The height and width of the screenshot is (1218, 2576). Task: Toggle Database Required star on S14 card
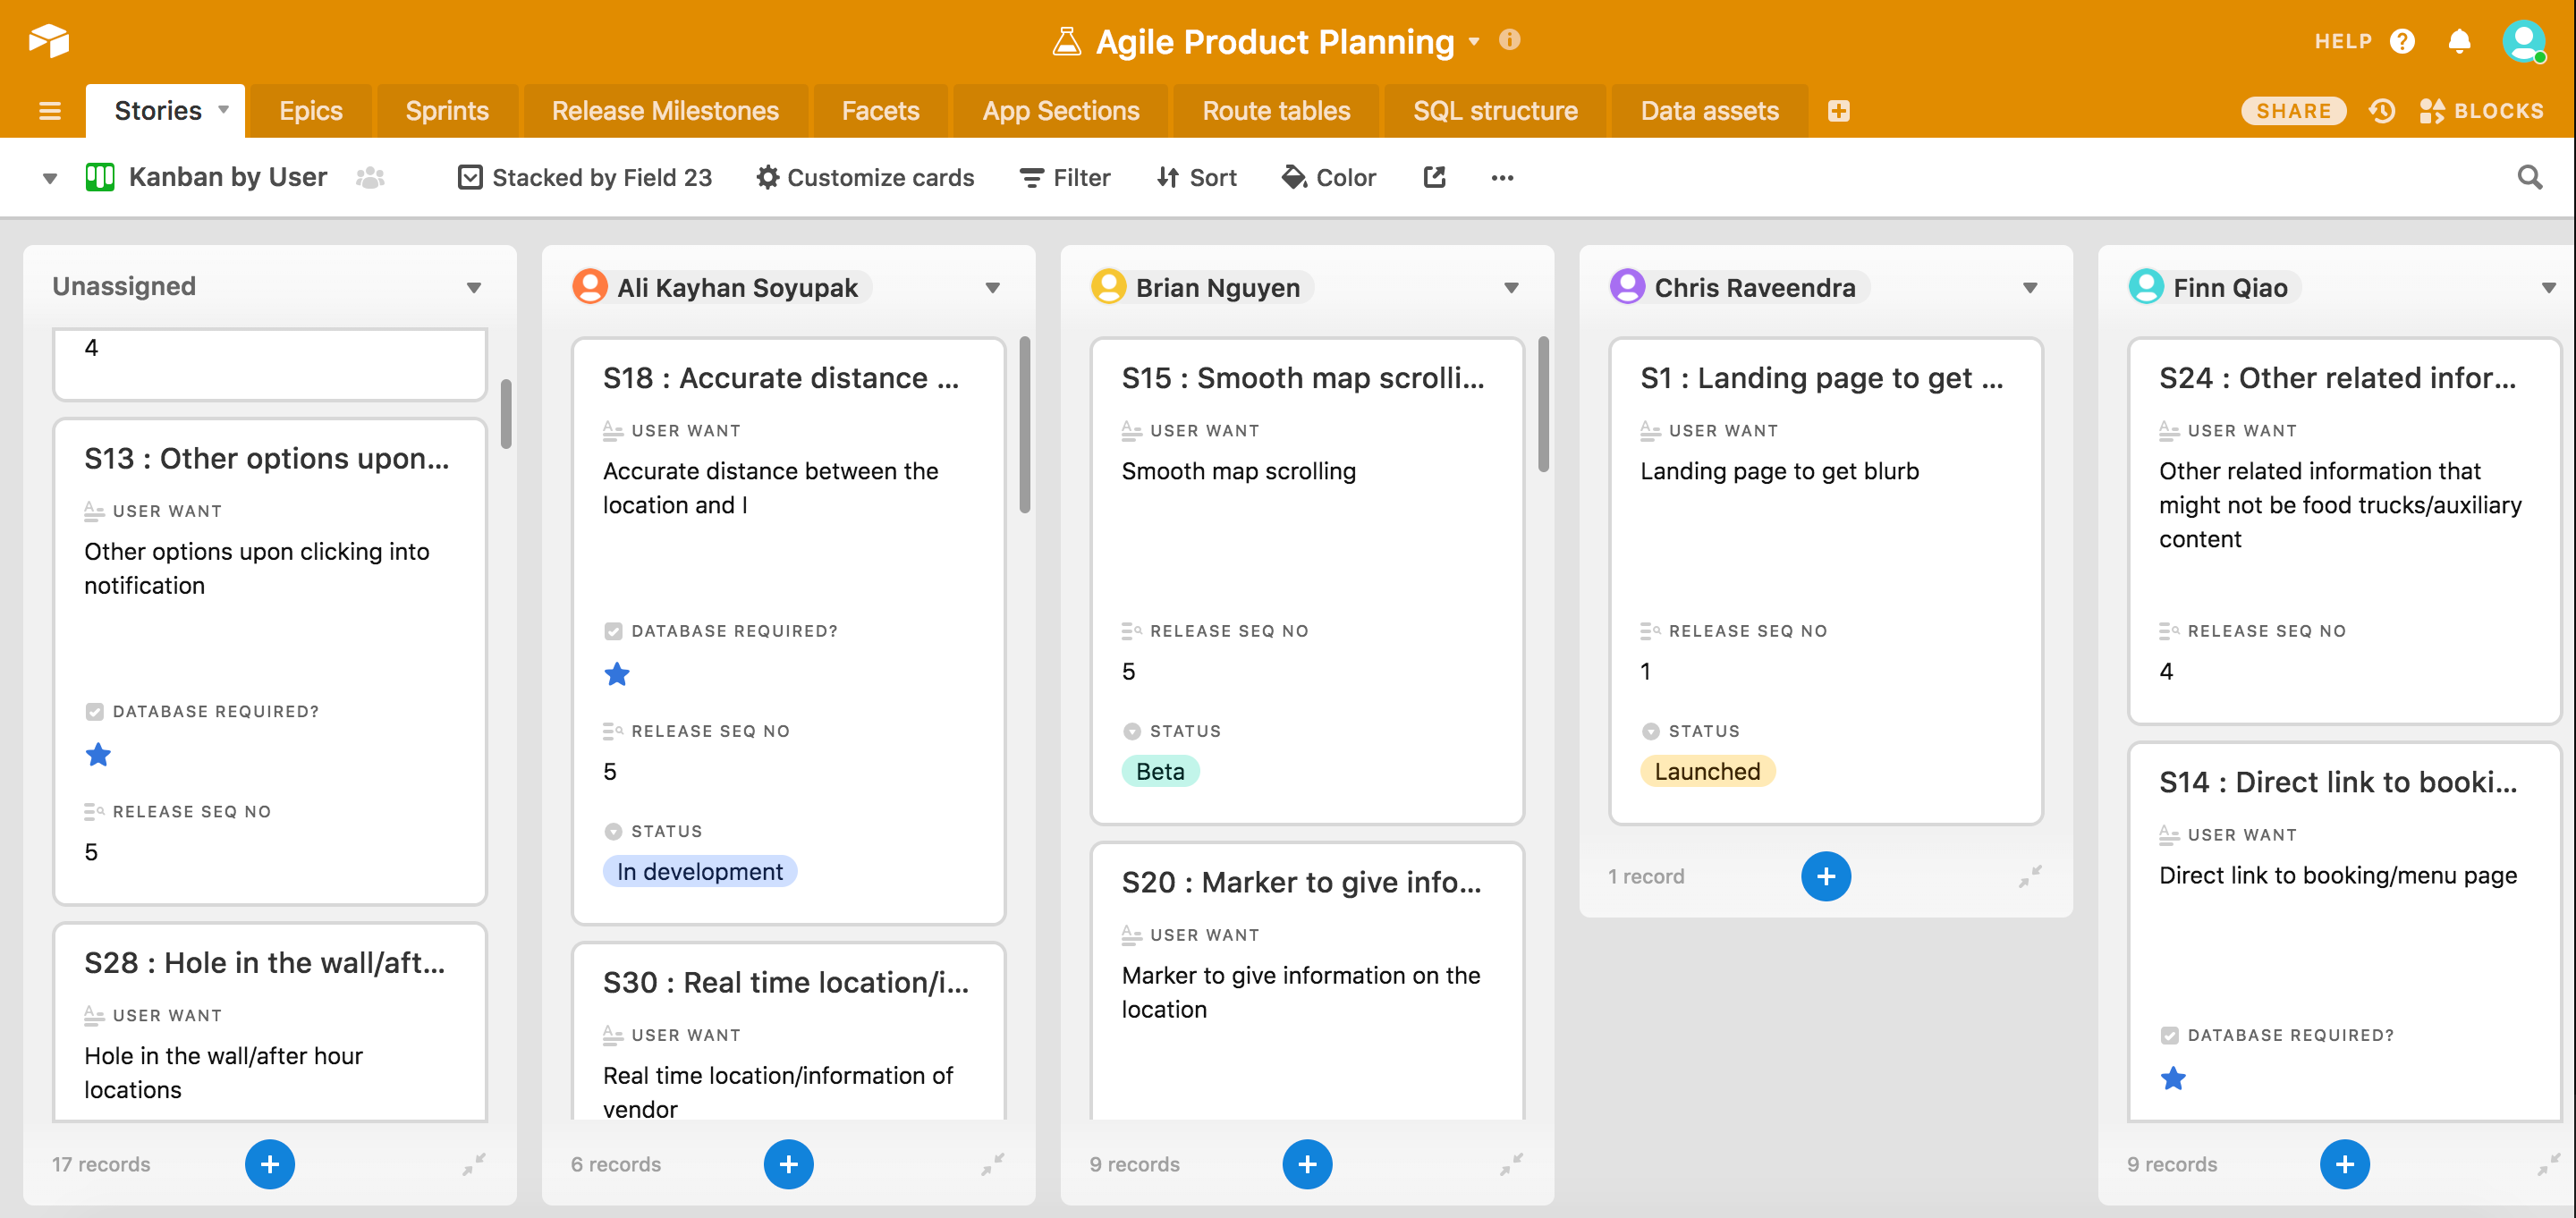point(2172,1078)
